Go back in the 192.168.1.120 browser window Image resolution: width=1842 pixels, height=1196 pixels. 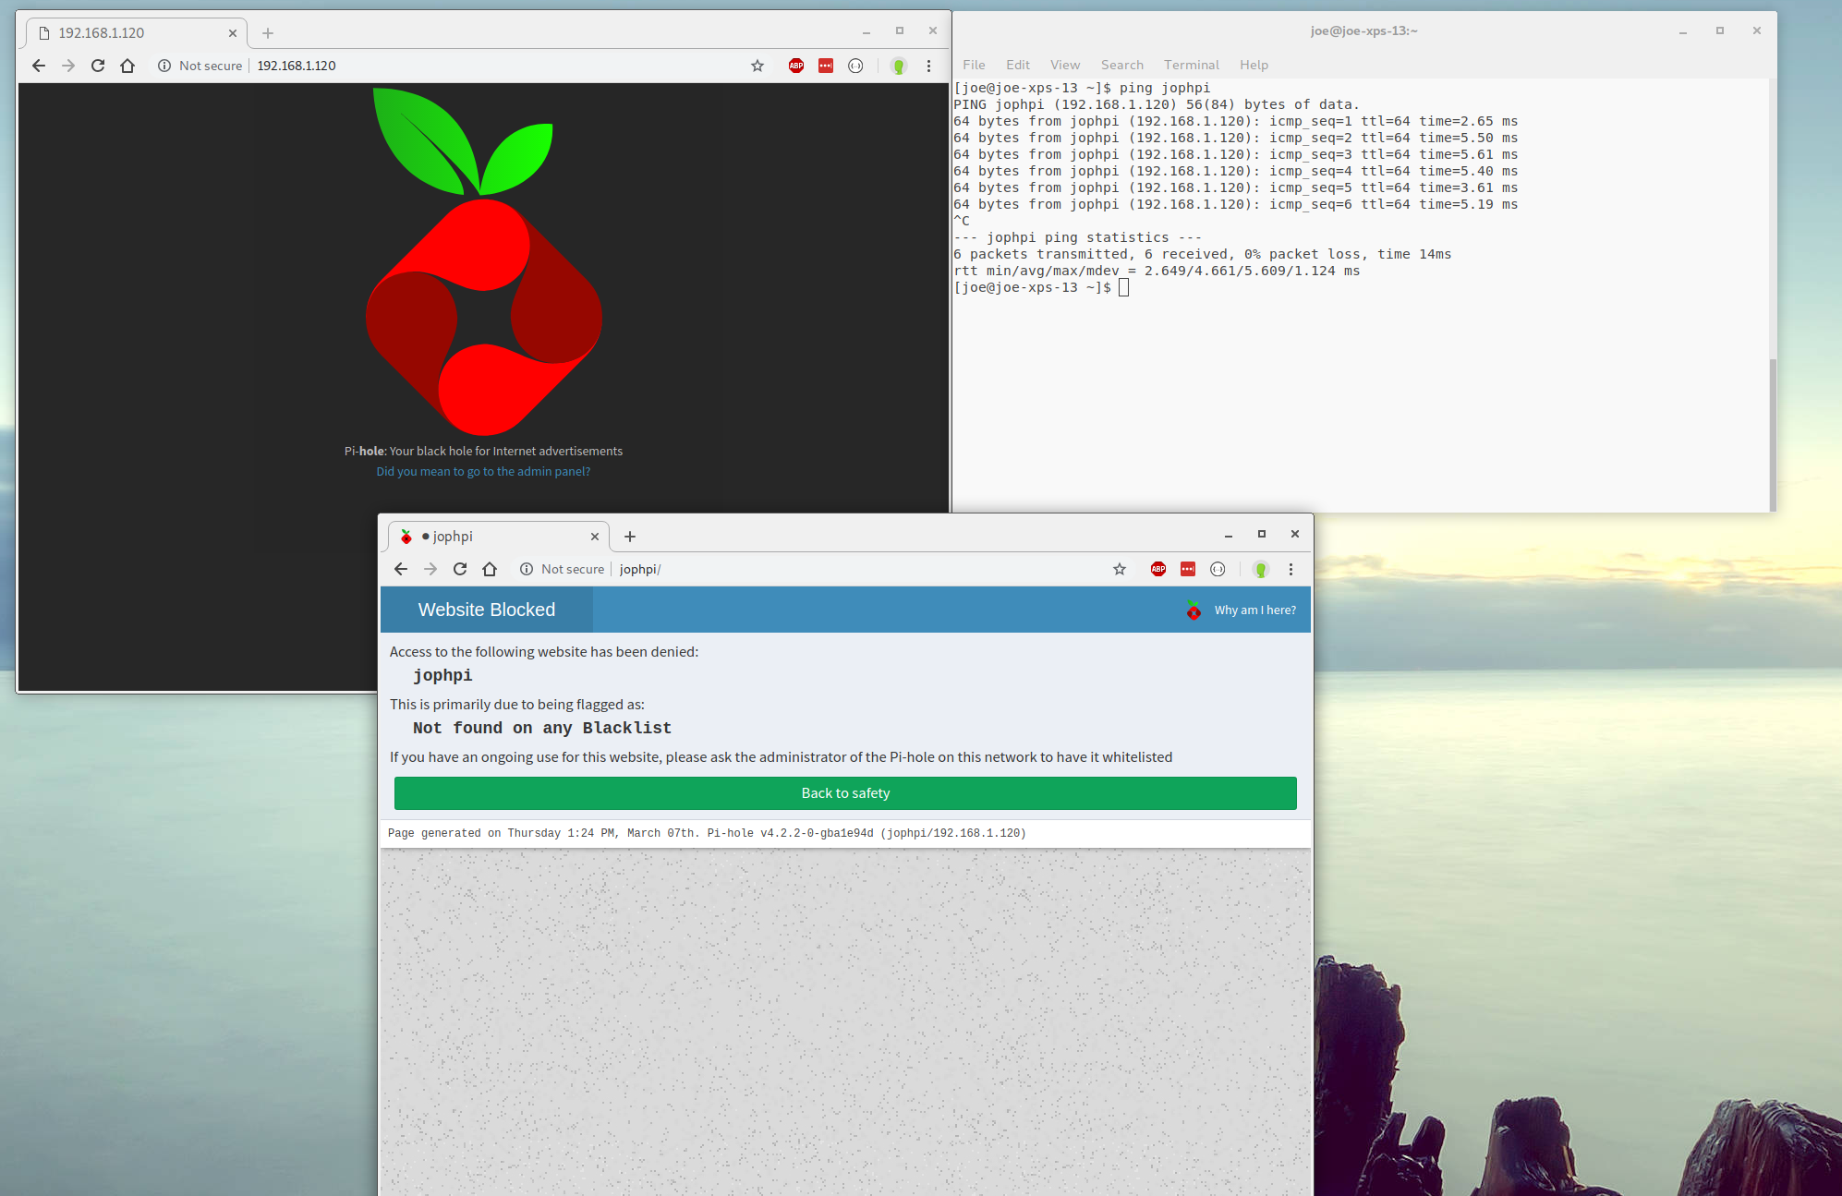point(38,66)
